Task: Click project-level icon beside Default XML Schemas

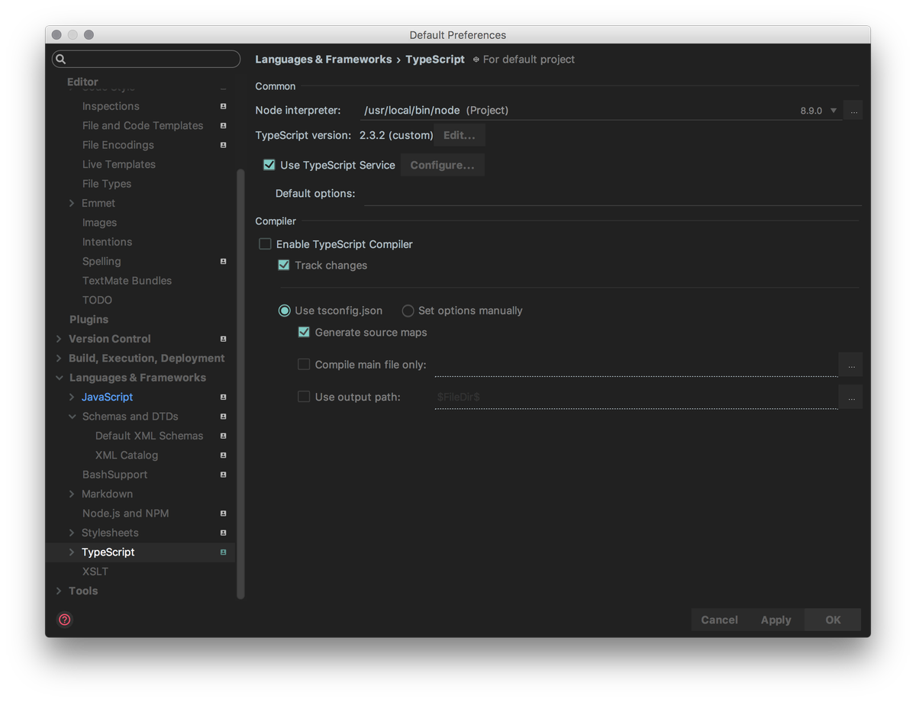Action: [x=223, y=436]
